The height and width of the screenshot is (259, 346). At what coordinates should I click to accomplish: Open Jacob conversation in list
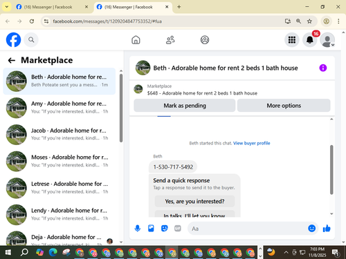click(x=60, y=135)
